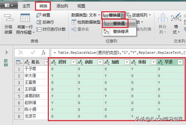Click the 将第一行用作标题 table icon
Image resolution: width=186 pixels, height=125 pixels.
coord(25,18)
